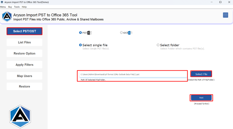Open the hamburger menu icon at top right
Screen dimensions: 233x129
click(x=225, y=15)
